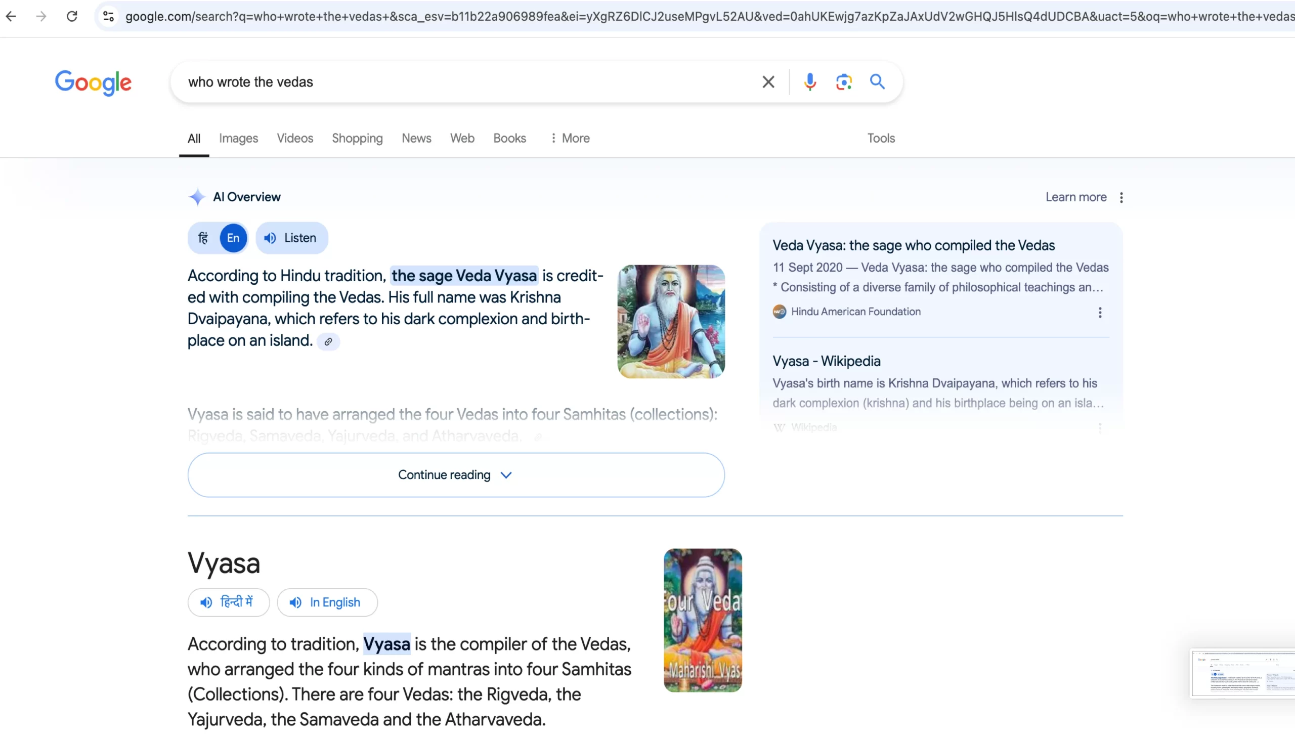Open Google Lens image search

[x=844, y=82]
